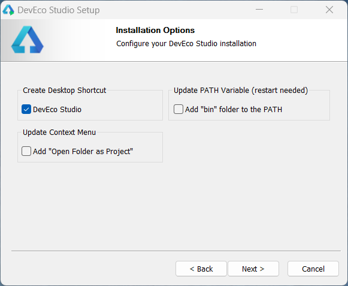Go back with the < Back button
This screenshot has height=286, width=348.
[201, 269]
